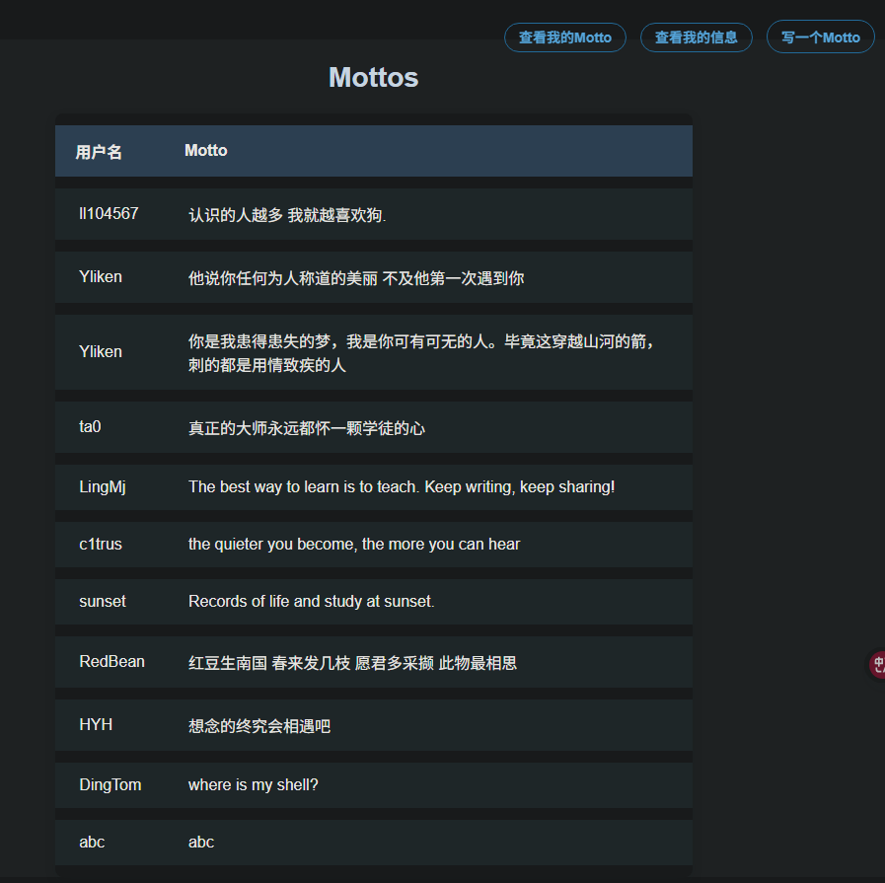Select the RedBean username
Viewport: 885px width, 883px height.
click(111, 662)
